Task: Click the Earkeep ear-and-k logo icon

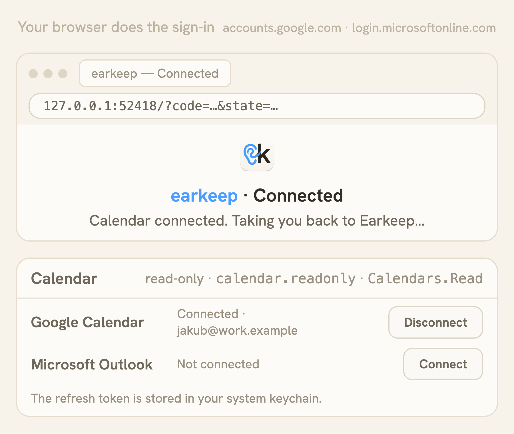Action: 257,154
